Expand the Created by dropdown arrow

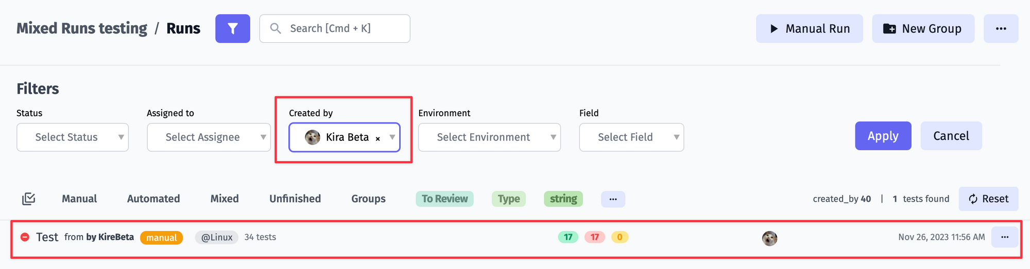(x=392, y=137)
